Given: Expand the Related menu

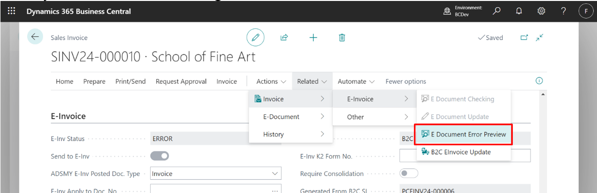Looking at the screenshot, I should [x=312, y=81].
